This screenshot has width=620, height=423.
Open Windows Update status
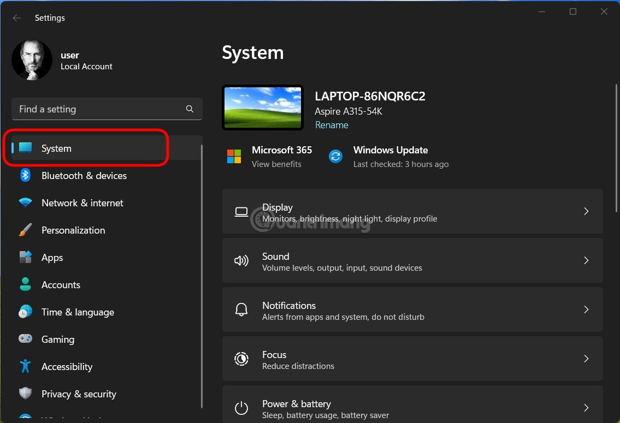tap(390, 157)
